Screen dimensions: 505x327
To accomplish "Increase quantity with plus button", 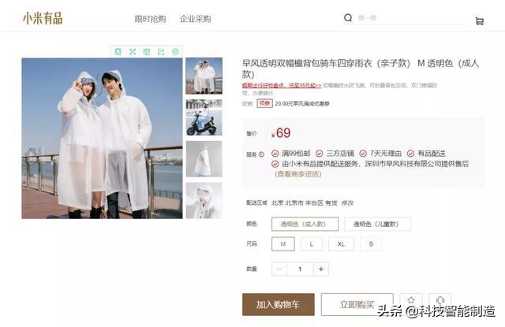I will coord(321,269).
